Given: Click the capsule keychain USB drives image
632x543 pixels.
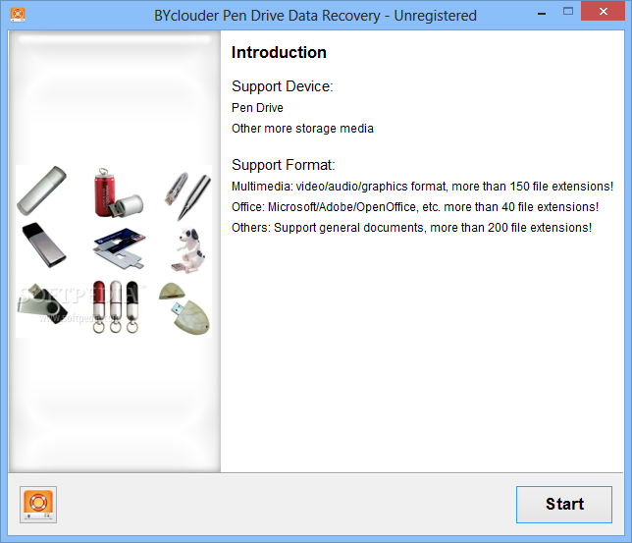Looking at the screenshot, I should [x=116, y=306].
